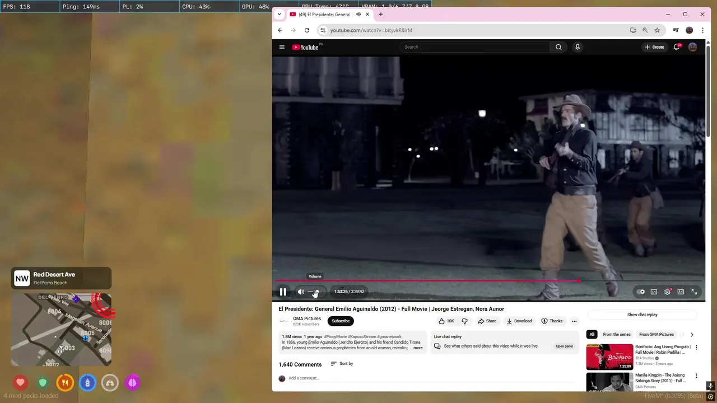Open YouTube account avatar menu
The height and width of the screenshot is (403, 717).
(693, 47)
